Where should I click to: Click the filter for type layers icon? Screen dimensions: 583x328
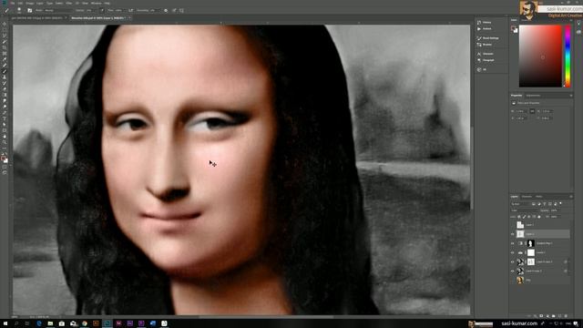(545, 204)
